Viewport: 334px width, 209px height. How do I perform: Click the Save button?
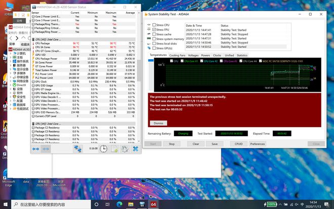coord(215,144)
